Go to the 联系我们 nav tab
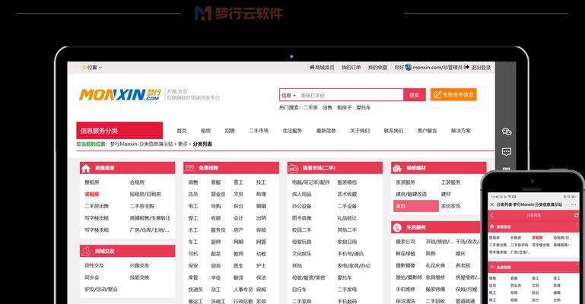Image resolution: width=585 pixels, height=304 pixels. point(393,131)
